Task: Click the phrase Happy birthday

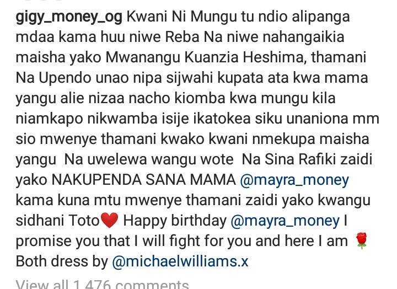Action: (175, 221)
